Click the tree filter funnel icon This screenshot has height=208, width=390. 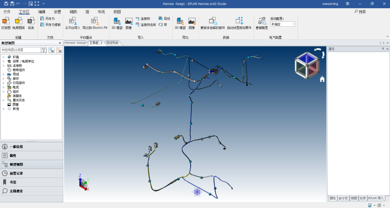44,50
